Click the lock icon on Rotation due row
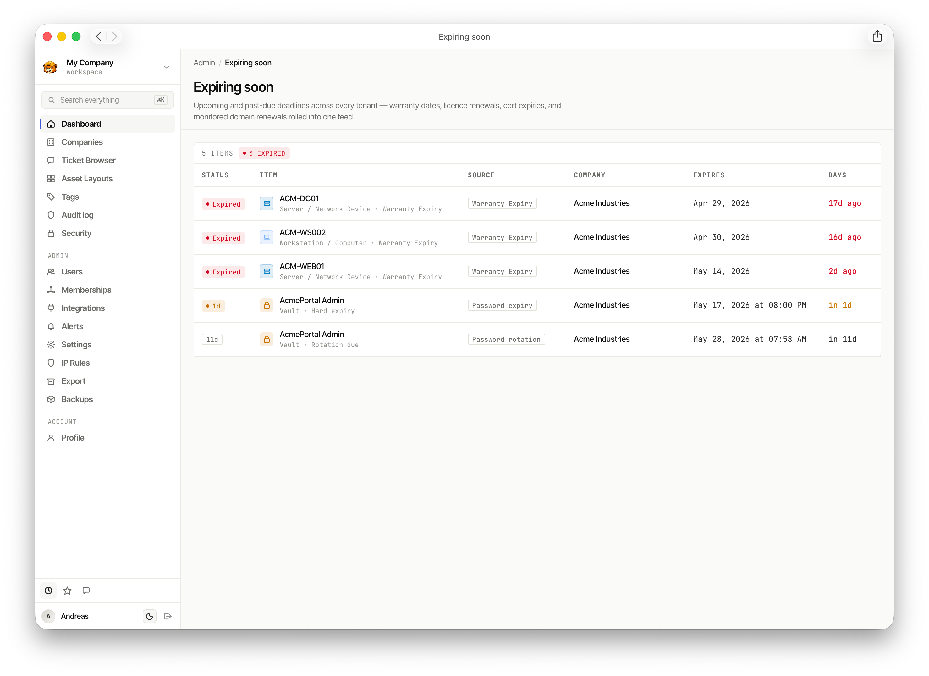Image resolution: width=929 pixels, height=676 pixels. pyautogui.click(x=267, y=339)
